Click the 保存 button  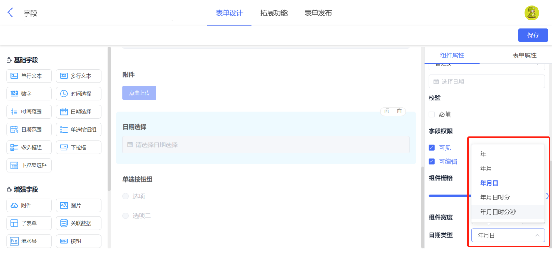pyautogui.click(x=533, y=35)
